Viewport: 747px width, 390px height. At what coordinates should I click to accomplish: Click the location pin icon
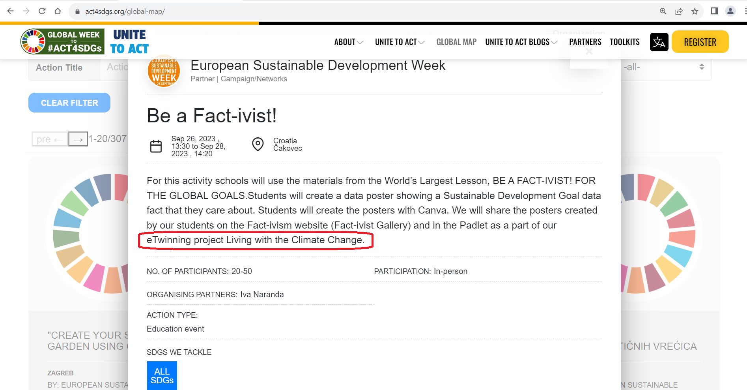tap(258, 144)
